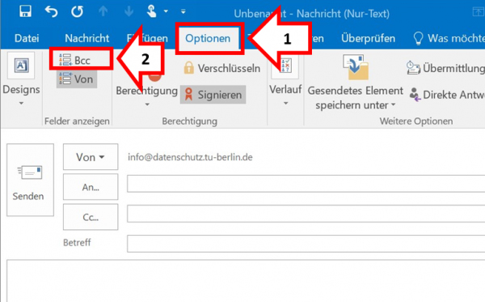Click Verschlüsseln lock icon
485x302 pixels.
click(188, 68)
